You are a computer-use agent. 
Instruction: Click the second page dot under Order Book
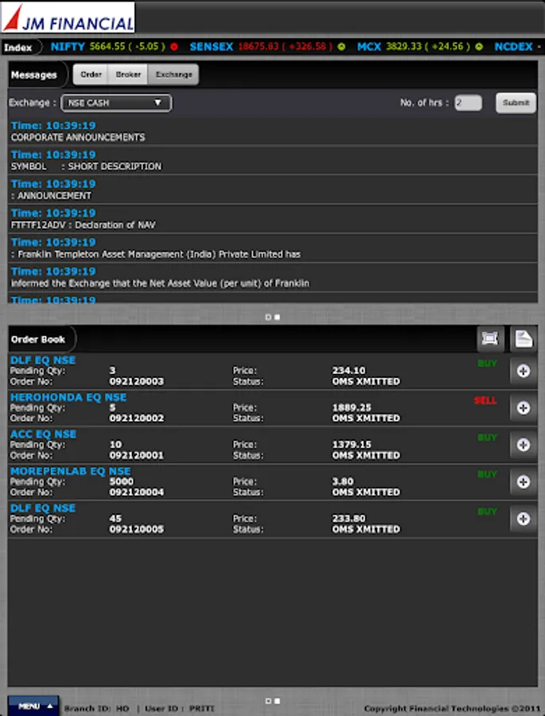pos(276,701)
